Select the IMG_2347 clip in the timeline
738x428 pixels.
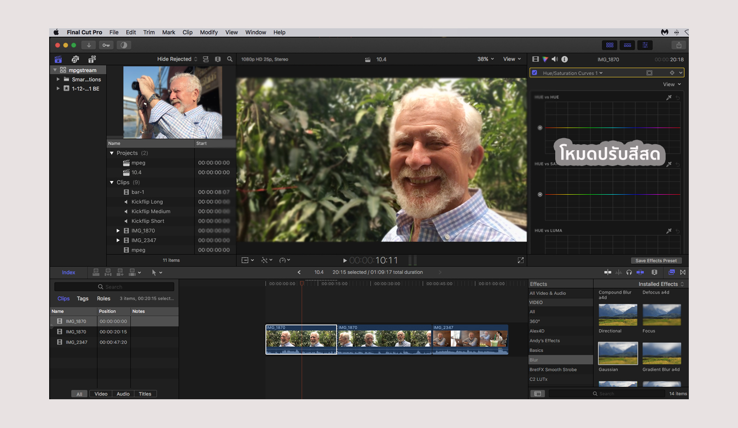[470, 339]
